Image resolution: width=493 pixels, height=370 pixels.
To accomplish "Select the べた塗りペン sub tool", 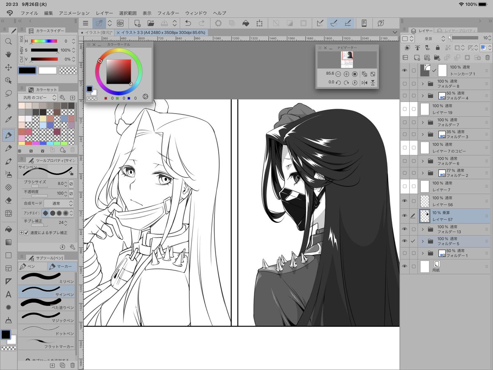I will [x=47, y=305].
